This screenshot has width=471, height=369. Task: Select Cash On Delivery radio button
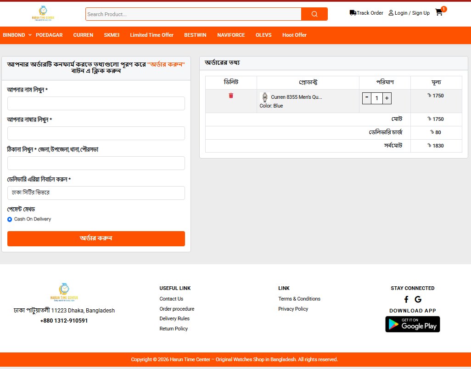tap(10, 219)
